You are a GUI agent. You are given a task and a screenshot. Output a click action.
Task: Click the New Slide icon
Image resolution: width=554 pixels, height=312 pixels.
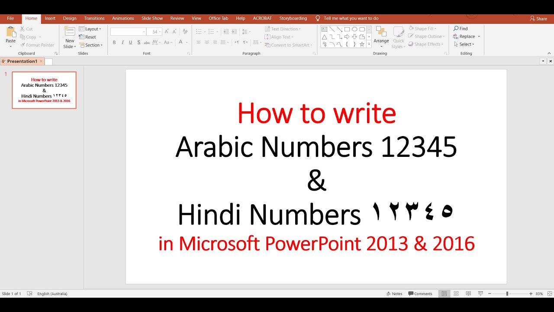pyautogui.click(x=70, y=32)
